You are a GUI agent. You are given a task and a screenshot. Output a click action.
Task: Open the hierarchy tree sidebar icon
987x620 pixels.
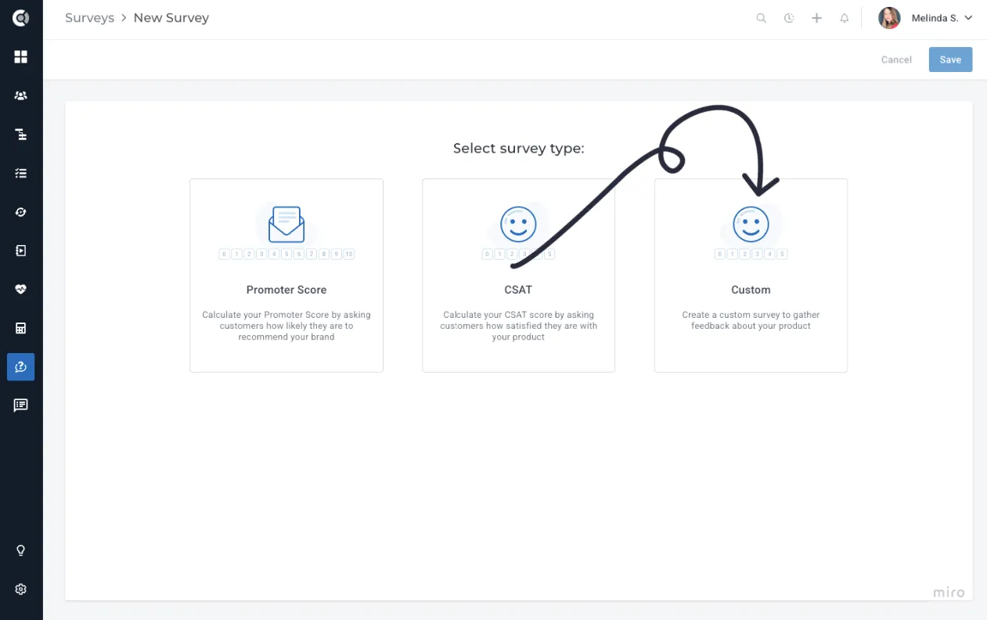[x=21, y=135]
